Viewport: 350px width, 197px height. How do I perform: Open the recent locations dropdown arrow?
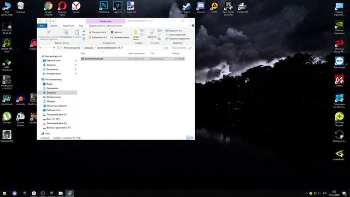50,48
